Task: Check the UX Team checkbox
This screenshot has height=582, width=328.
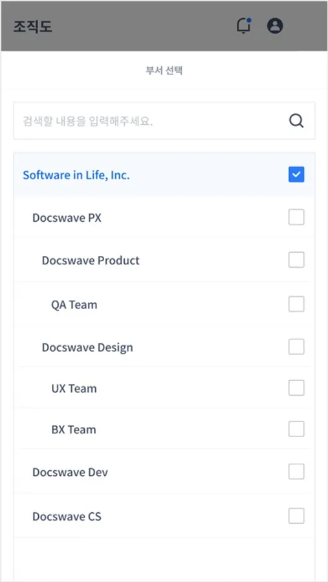Action: coord(296,388)
